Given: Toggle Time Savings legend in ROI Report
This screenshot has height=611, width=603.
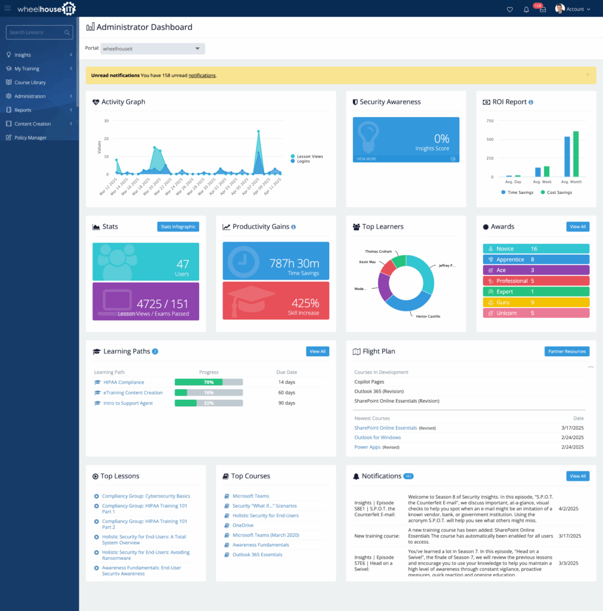Looking at the screenshot, I should [517, 193].
